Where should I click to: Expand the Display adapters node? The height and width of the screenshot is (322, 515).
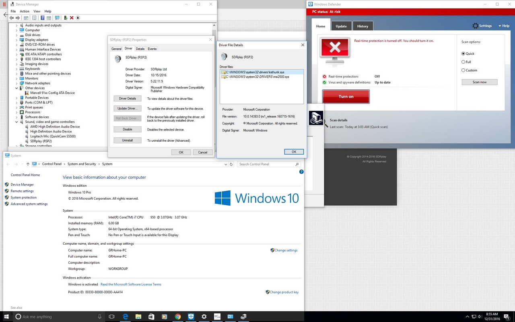16,40
